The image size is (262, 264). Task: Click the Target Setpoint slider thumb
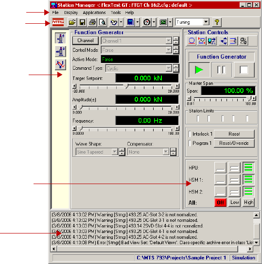126,86
